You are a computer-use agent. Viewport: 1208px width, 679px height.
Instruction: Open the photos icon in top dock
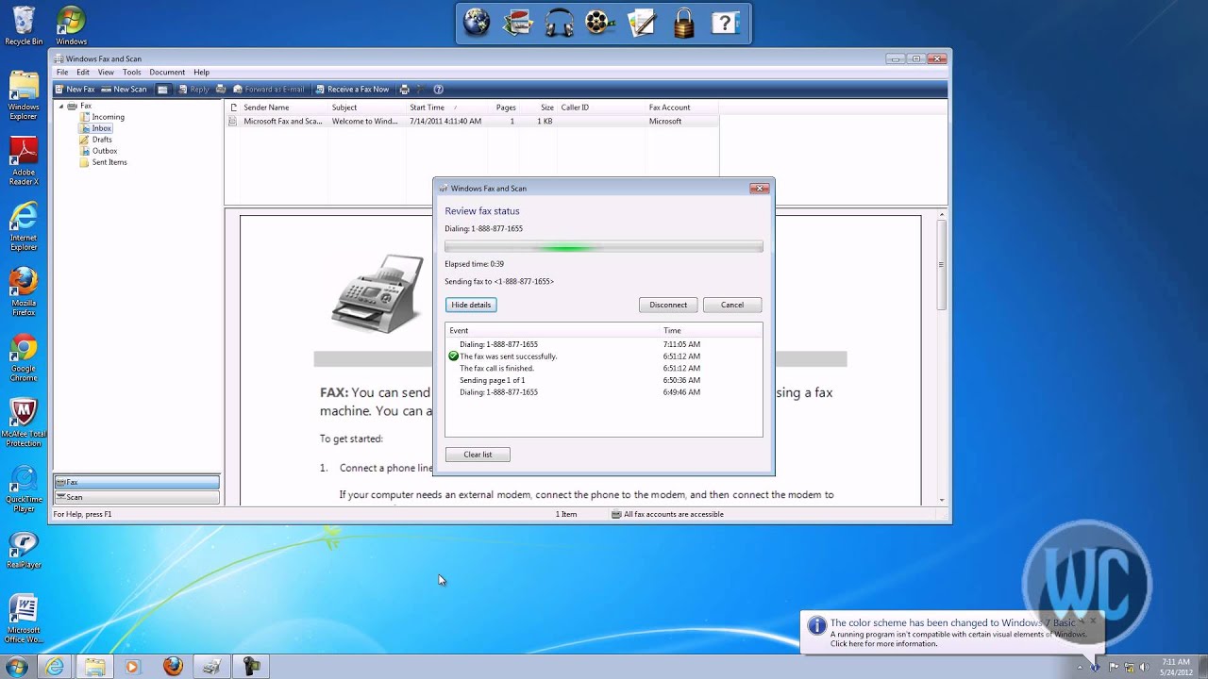click(x=518, y=23)
